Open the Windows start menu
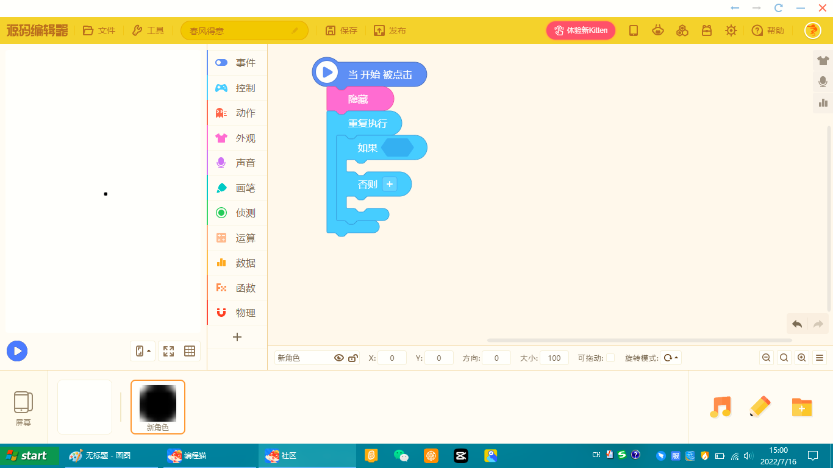833x468 pixels. point(30,455)
